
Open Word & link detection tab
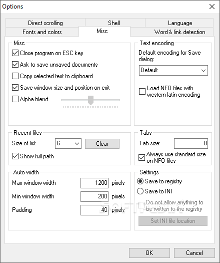tap(172, 32)
